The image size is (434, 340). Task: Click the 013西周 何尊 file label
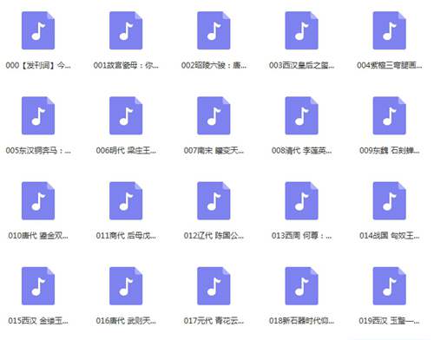click(x=301, y=236)
